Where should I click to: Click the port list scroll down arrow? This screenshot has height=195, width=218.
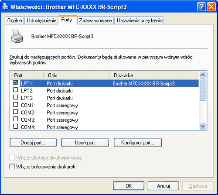click(203, 126)
